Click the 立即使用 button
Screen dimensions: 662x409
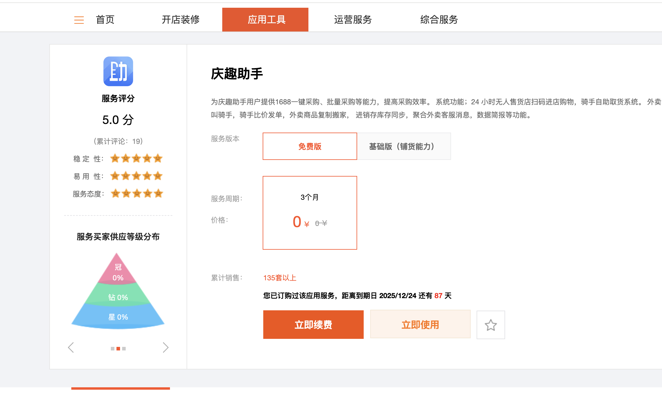[420, 325]
